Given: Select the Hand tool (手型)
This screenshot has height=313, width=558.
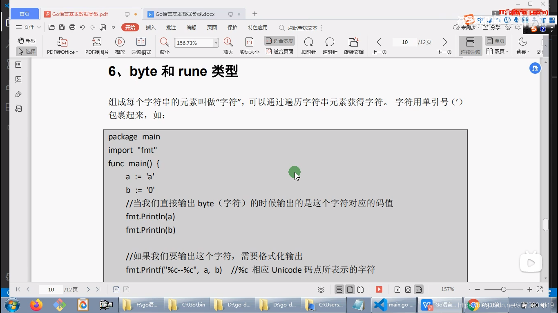Looking at the screenshot, I should pyautogui.click(x=27, y=41).
